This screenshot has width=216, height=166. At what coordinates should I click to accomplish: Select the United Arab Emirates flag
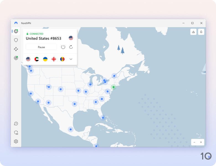tap(37, 59)
